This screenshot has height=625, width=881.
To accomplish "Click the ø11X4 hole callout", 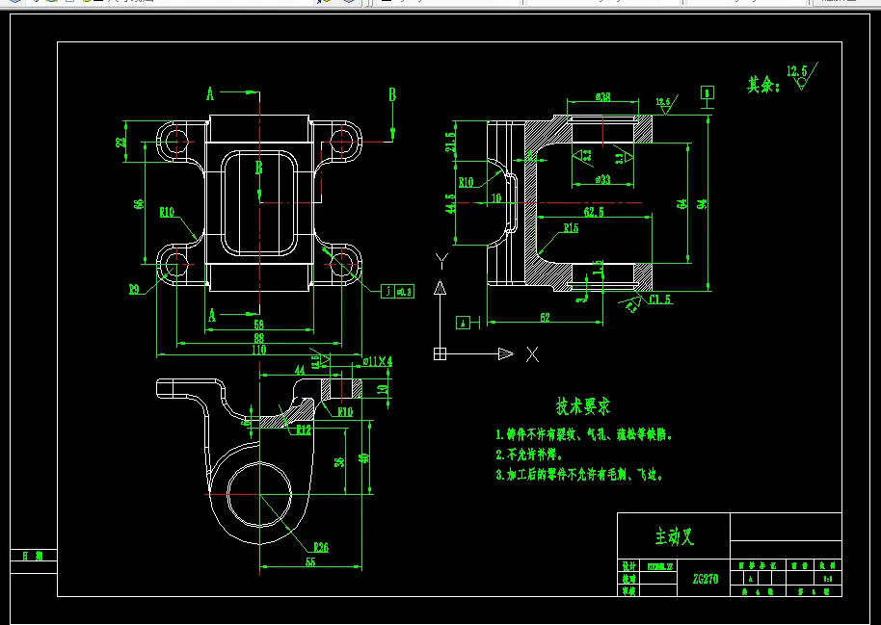I will click(378, 362).
